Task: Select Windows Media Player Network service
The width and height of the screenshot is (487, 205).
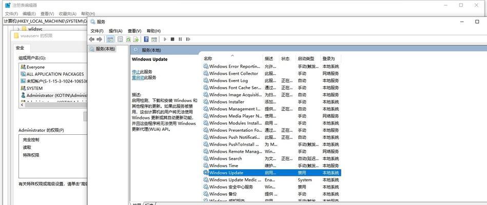Action: 271,116
